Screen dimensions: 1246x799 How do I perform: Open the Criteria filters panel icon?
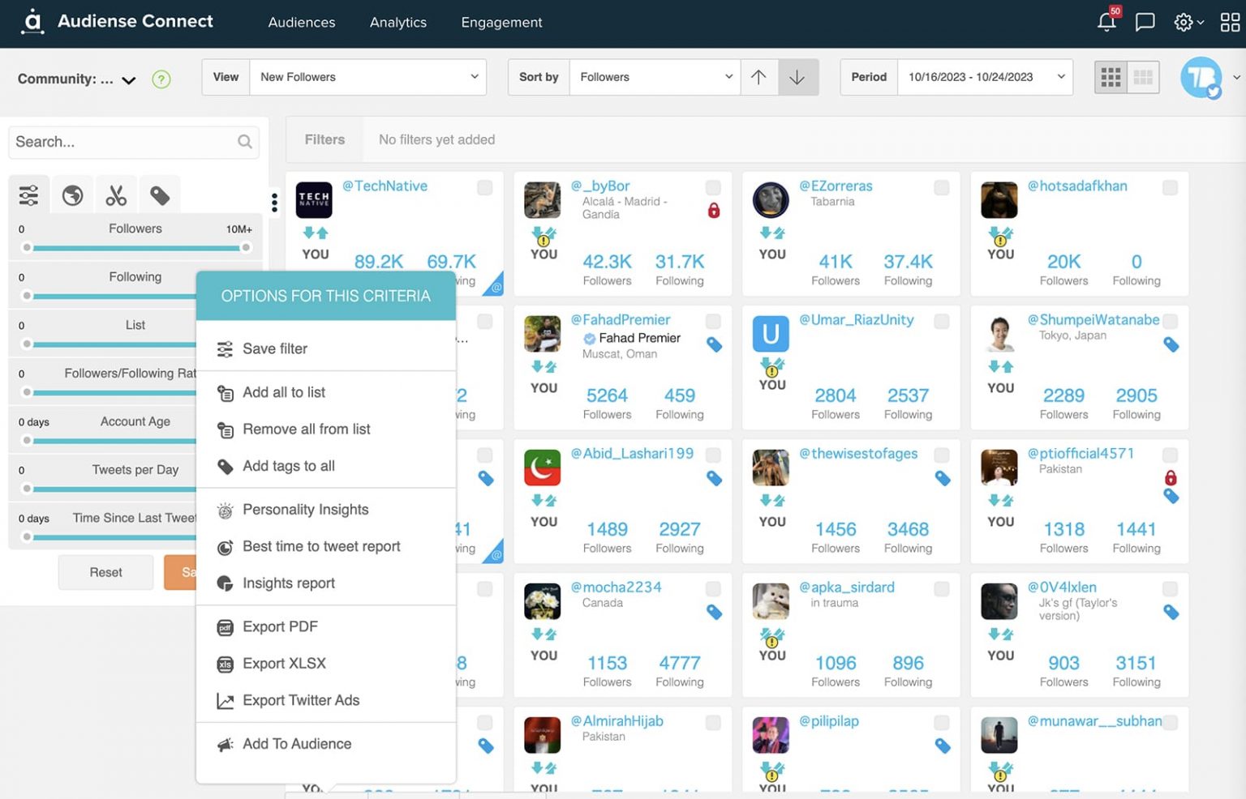coord(29,194)
